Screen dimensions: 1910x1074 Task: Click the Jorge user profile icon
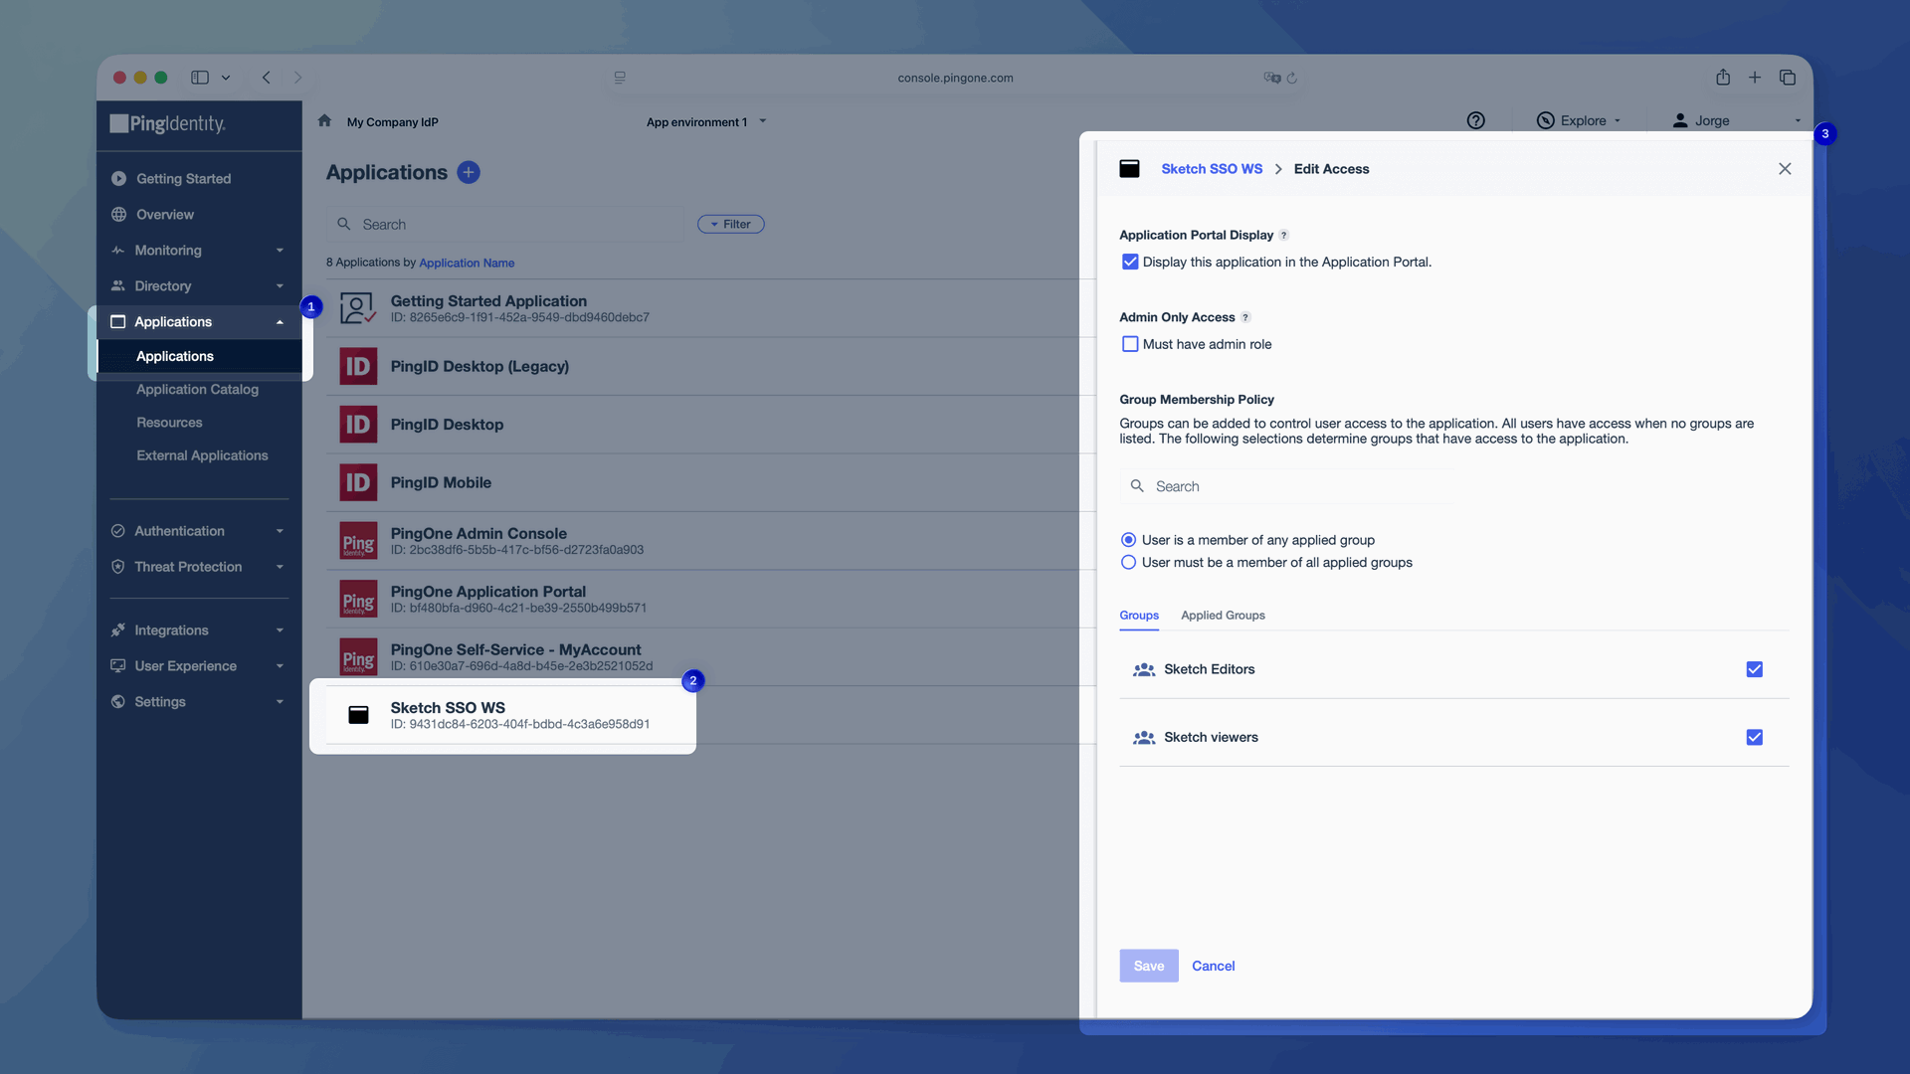click(x=1680, y=120)
